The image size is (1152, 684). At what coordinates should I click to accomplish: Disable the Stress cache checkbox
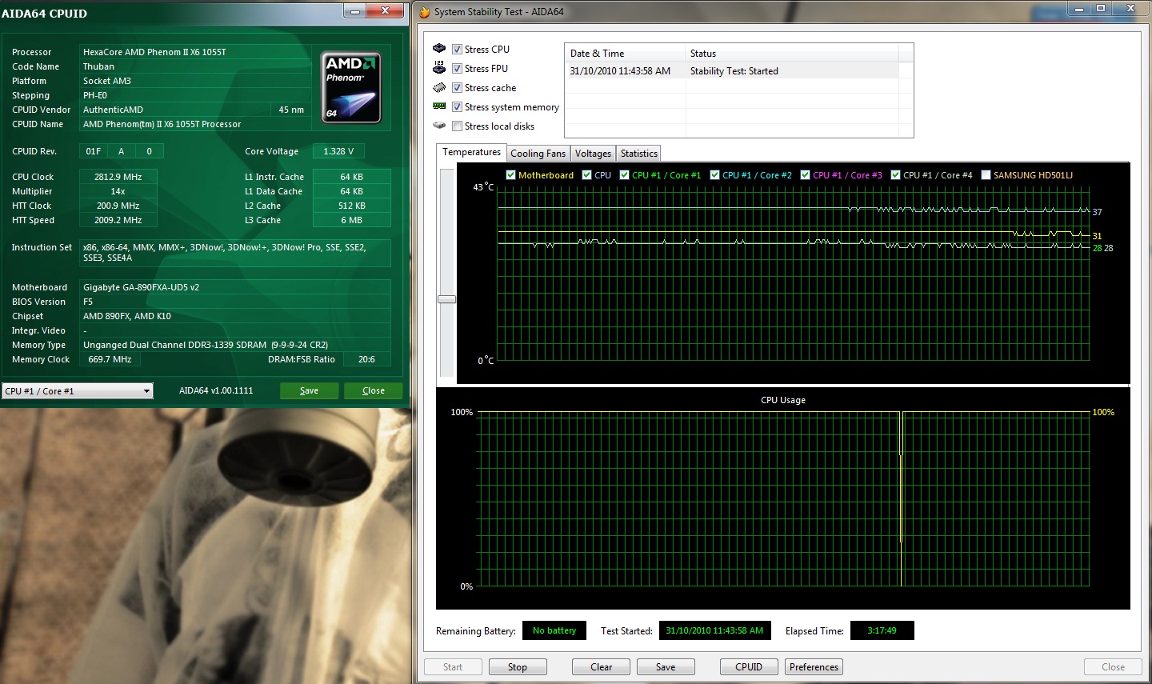(x=458, y=88)
